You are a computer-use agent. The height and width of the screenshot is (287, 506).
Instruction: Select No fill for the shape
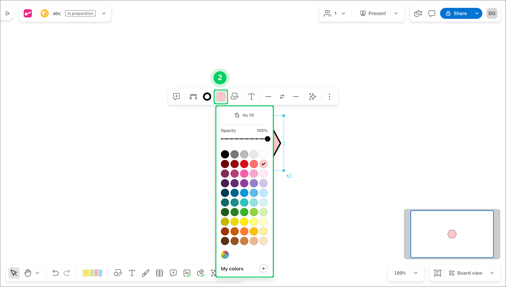click(244, 115)
